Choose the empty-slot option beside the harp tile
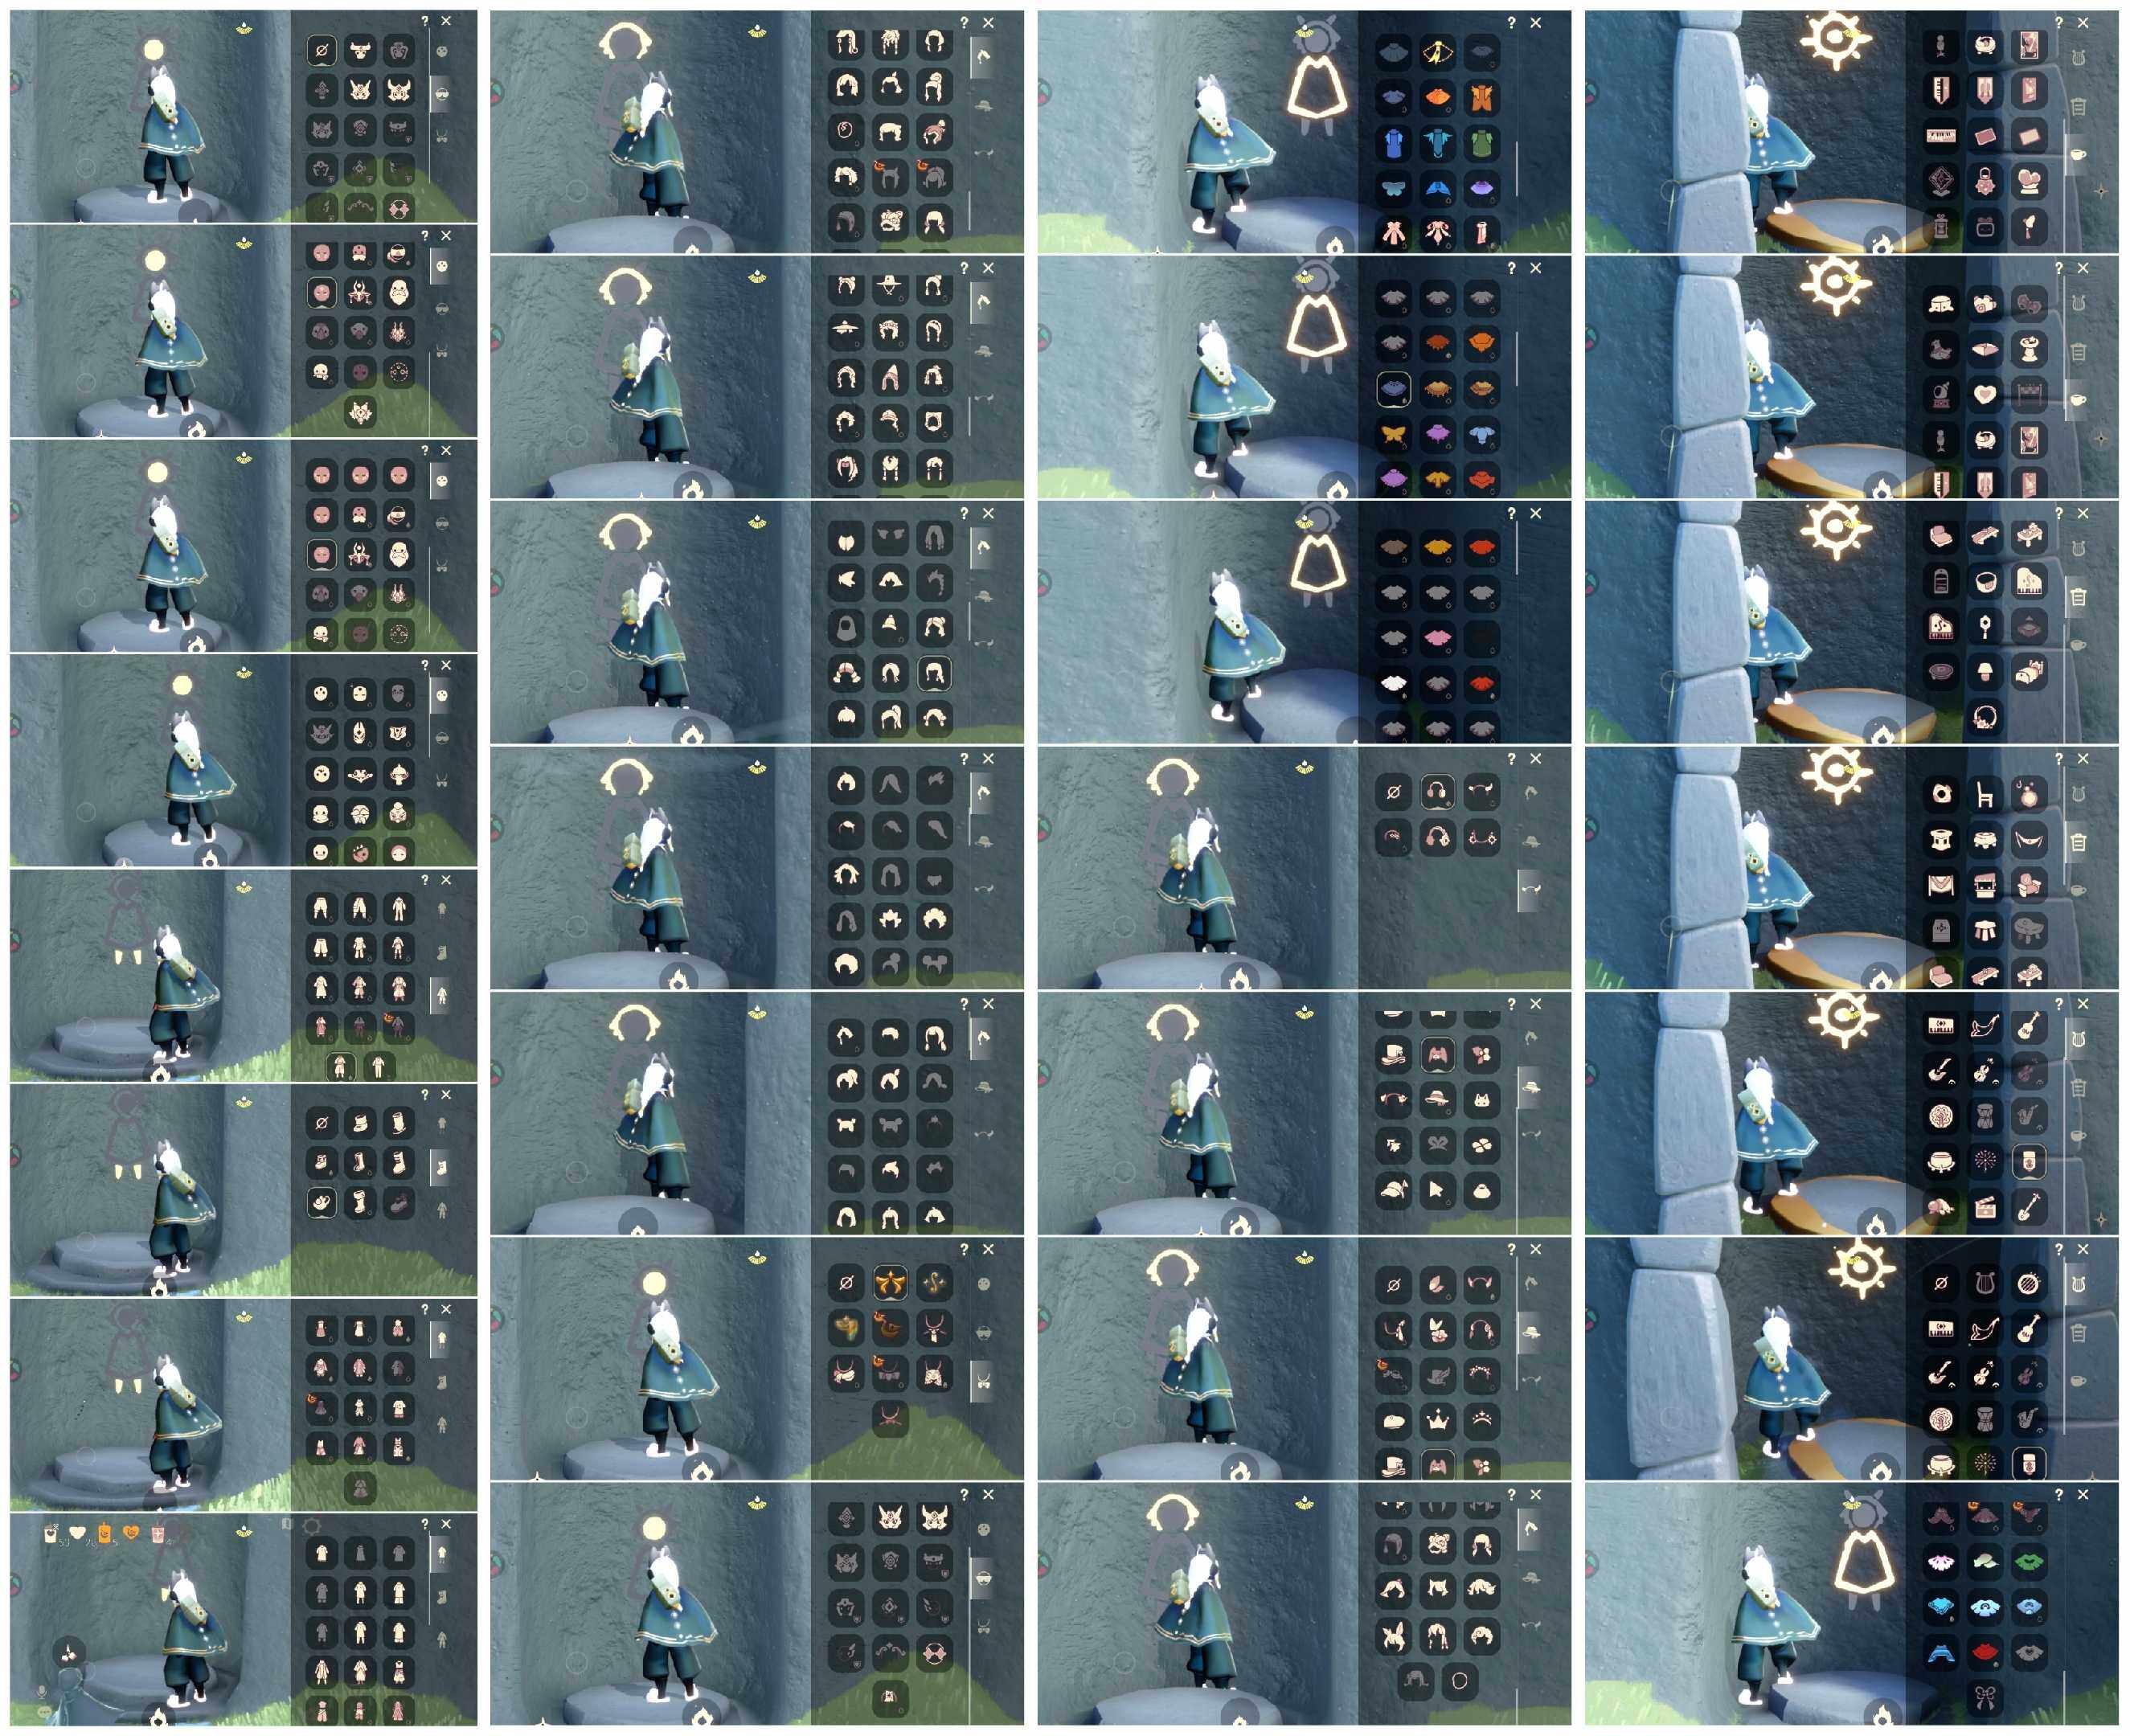The height and width of the screenshot is (1736, 2130). tap(1941, 1284)
